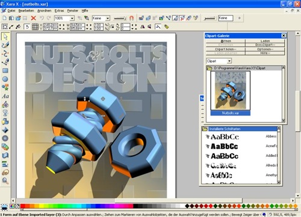Click the Disc-Clipart button
Image resolution: width=301 pixels, height=217 pixels.
tap(265, 45)
